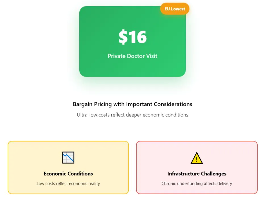Viewport: 267px width, 201px height.
Task: Click the Private Doctor Visit label
Action: [132, 56]
